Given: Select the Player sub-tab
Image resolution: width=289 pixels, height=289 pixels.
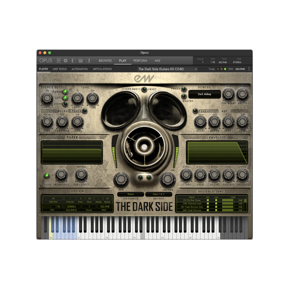Looking at the screenshot, I should pyautogui.click(x=43, y=69).
